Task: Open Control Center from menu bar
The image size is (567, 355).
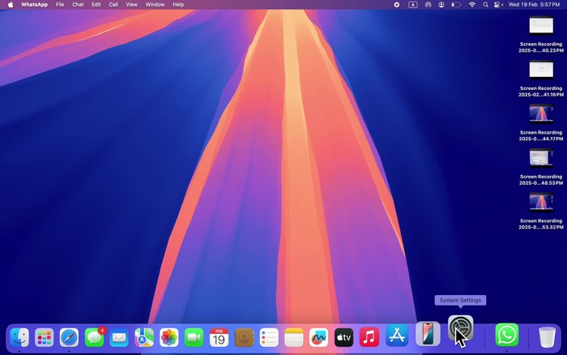Action: point(496,5)
